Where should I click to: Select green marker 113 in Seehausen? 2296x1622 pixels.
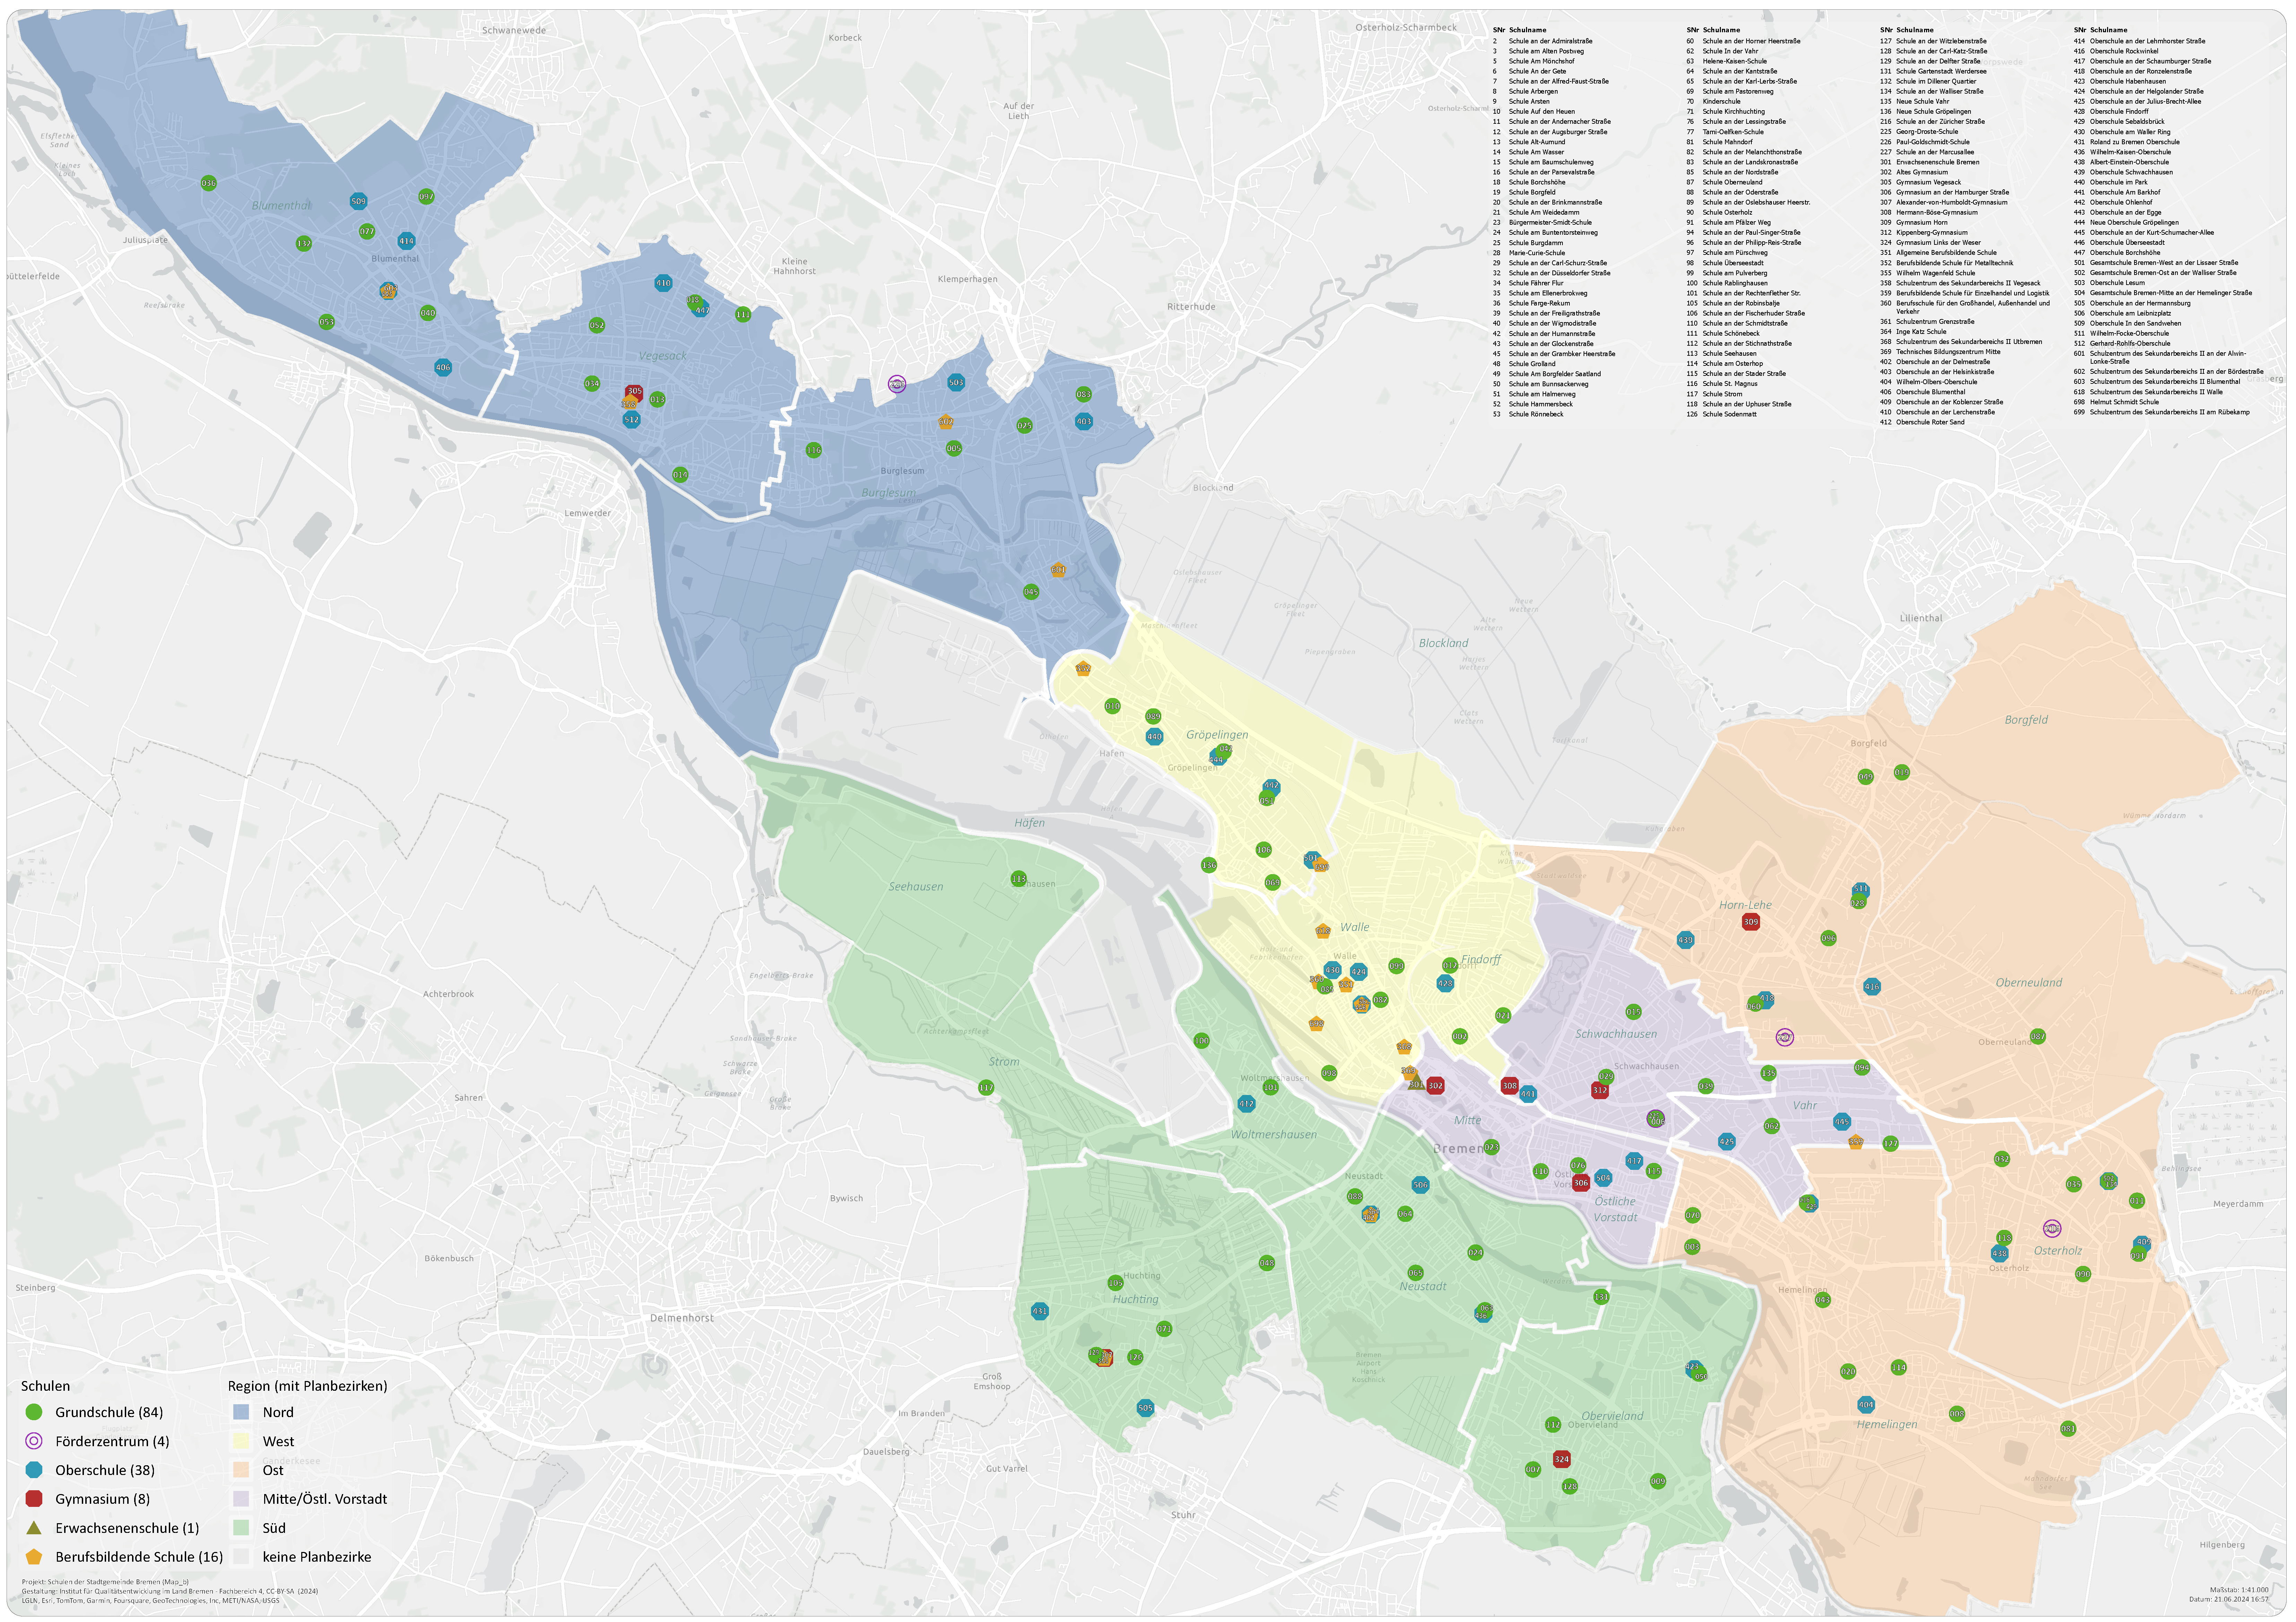pos(1018,879)
